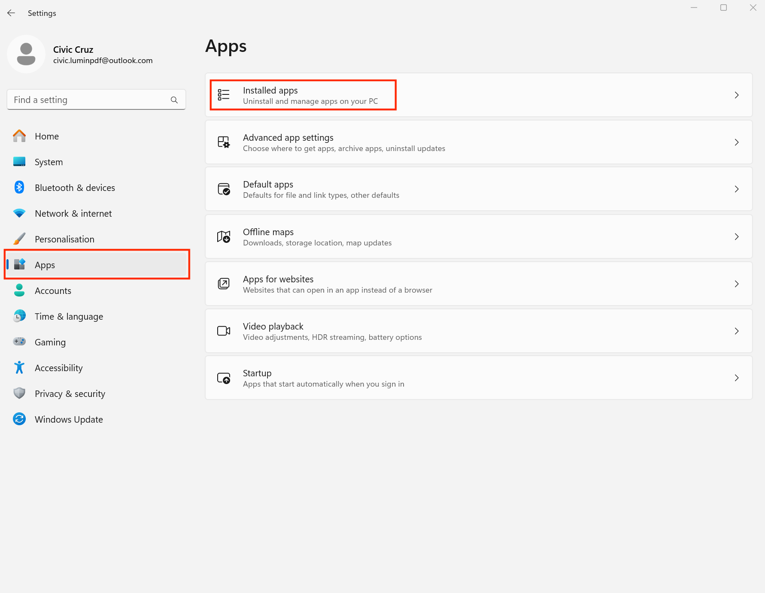Image resolution: width=765 pixels, height=593 pixels.
Task: Click the Civic Cruz profile avatar
Action: [x=26, y=54]
